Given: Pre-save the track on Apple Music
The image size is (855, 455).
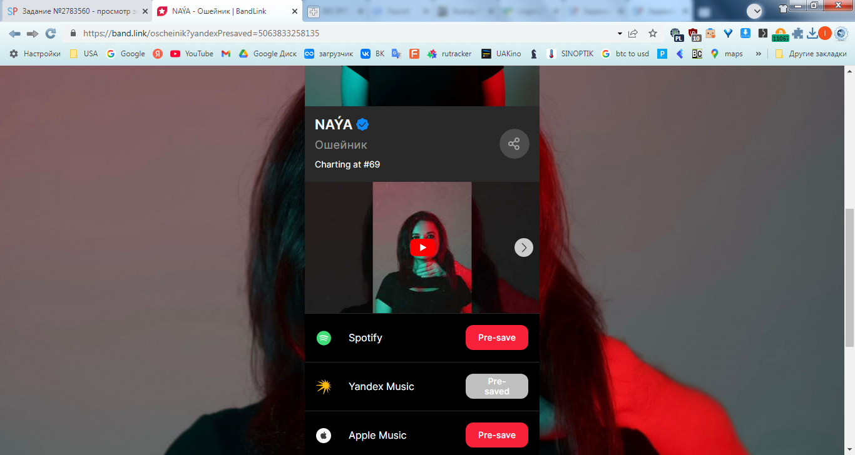Looking at the screenshot, I should pyautogui.click(x=496, y=435).
